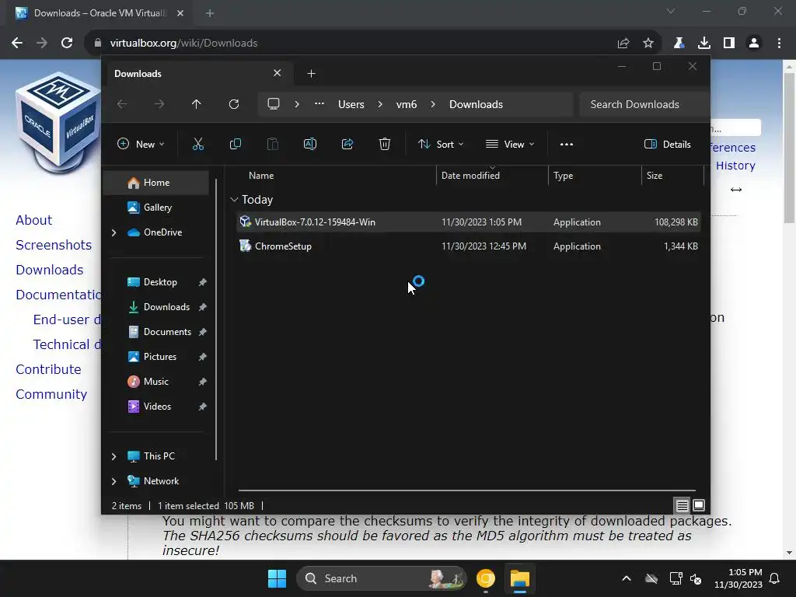Sort by Date modified column header
This screenshot has height=597, width=796.
point(491,175)
